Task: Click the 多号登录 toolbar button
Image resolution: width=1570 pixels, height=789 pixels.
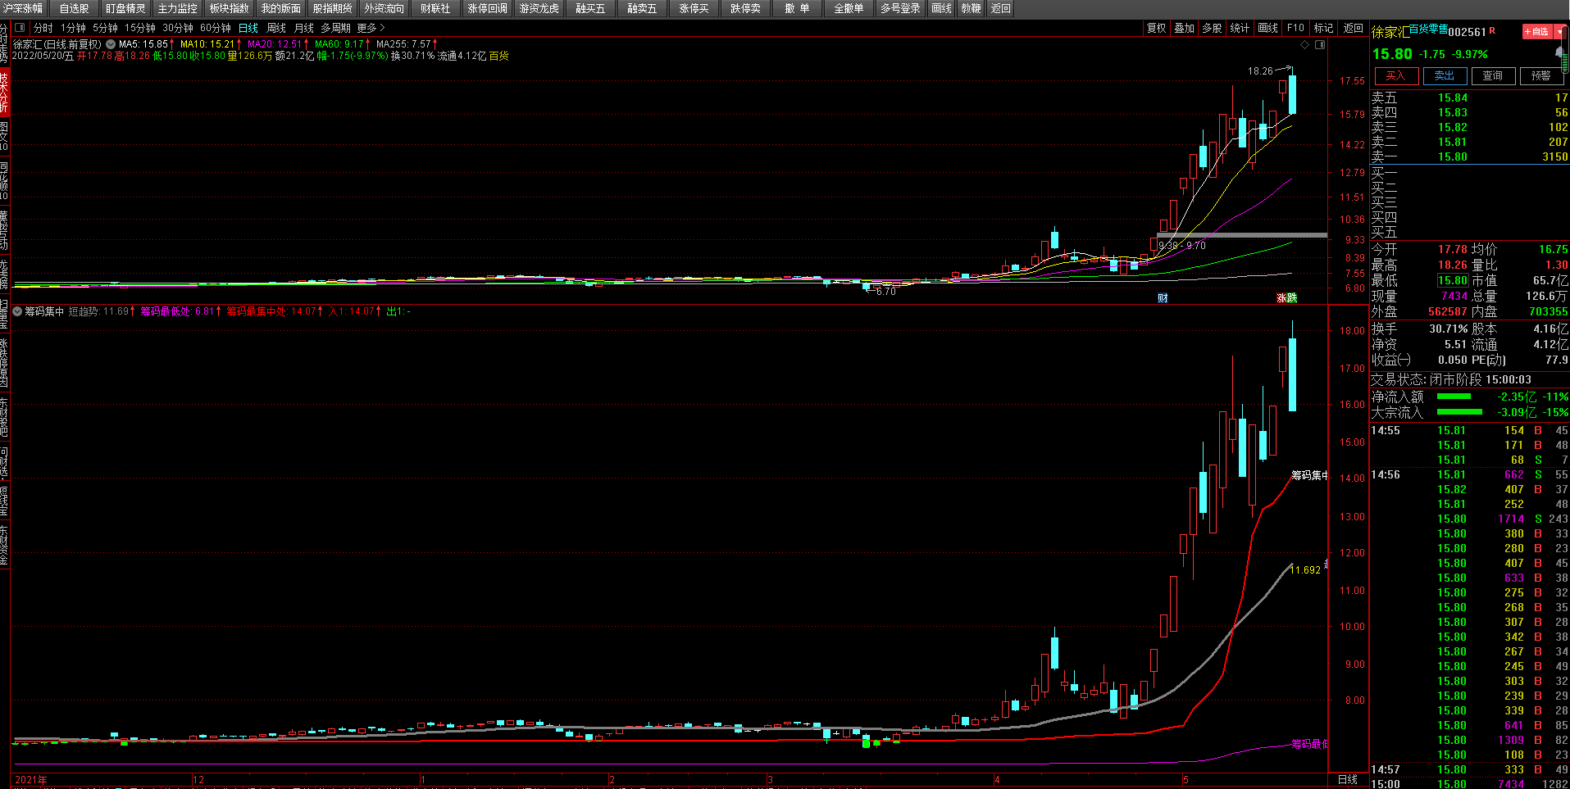Action: 900,8
